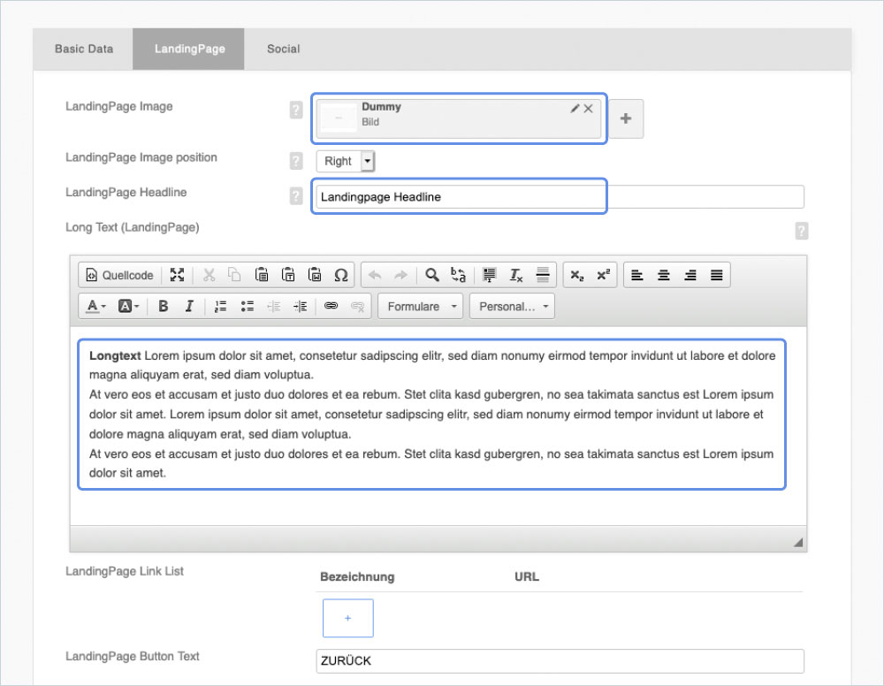Open Find with magnifier icon
This screenshot has height=686, width=884.
tap(432, 275)
